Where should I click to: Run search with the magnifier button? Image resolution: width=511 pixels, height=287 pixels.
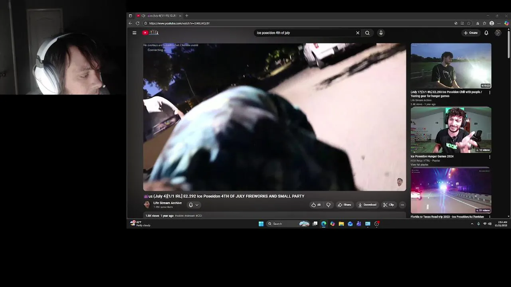[x=367, y=33]
